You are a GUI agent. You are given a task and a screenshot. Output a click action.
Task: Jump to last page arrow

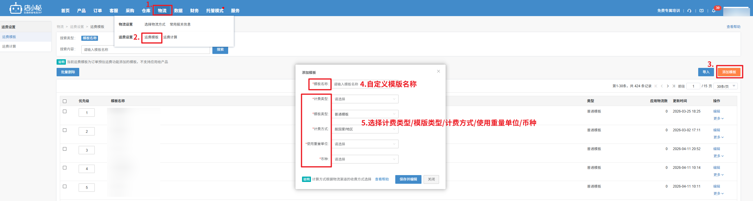(x=674, y=86)
